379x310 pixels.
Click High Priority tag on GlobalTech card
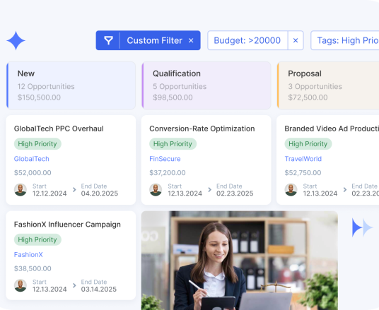click(37, 144)
